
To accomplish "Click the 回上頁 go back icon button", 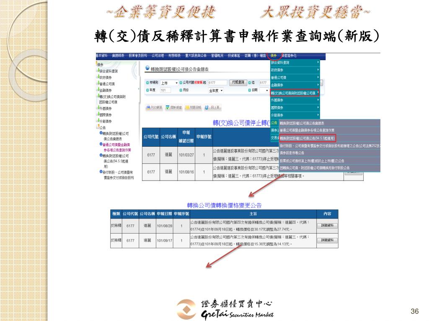I will [x=212, y=107].
